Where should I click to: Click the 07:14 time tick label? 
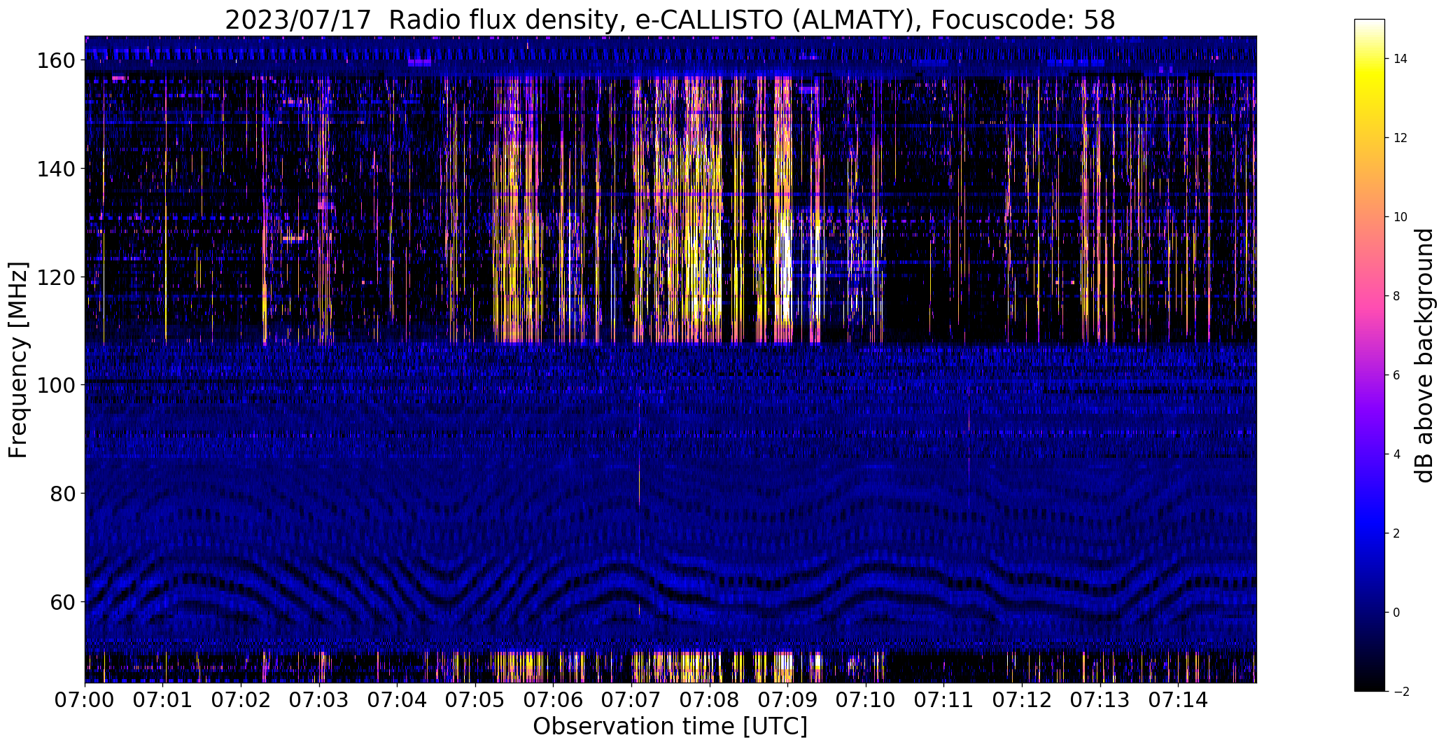coord(1179,699)
